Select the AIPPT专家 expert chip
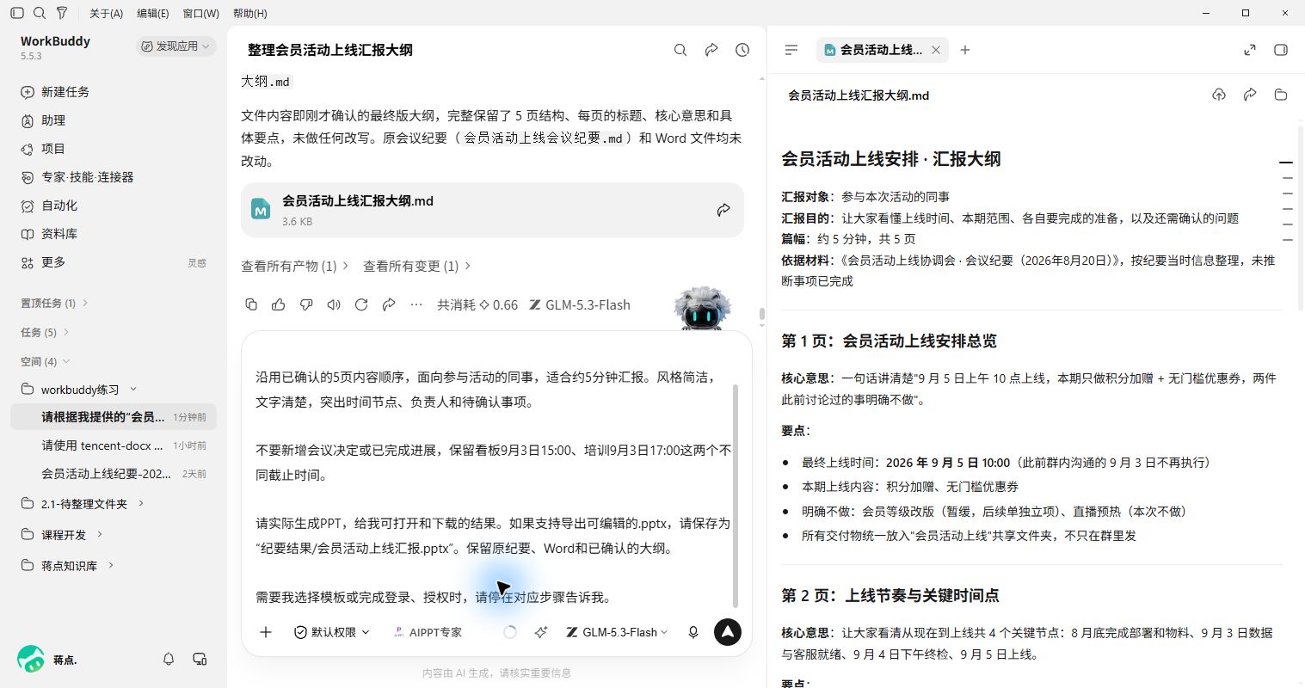 [428, 632]
